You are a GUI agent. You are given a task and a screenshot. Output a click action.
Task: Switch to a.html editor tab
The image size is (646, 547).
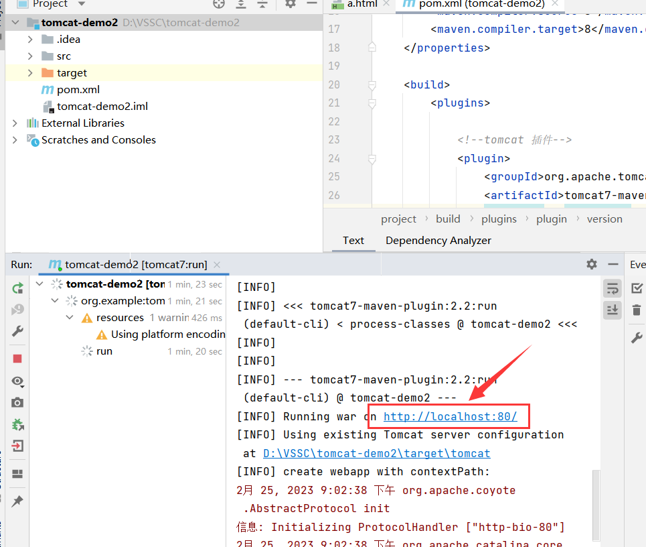pyautogui.click(x=361, y=4)
